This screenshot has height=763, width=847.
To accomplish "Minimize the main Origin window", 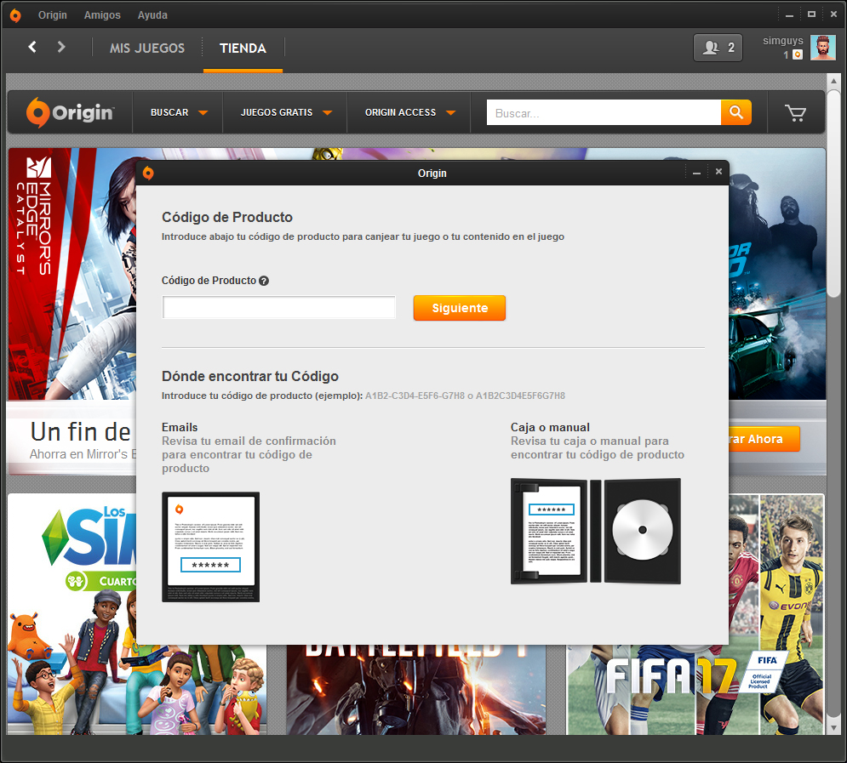I will (x=789, y=14).
